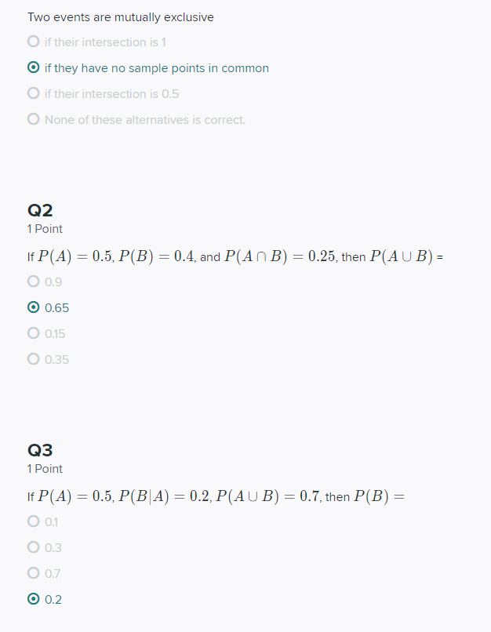Click the Q3 question heading

pyautogui.click(x=40, y=450)
